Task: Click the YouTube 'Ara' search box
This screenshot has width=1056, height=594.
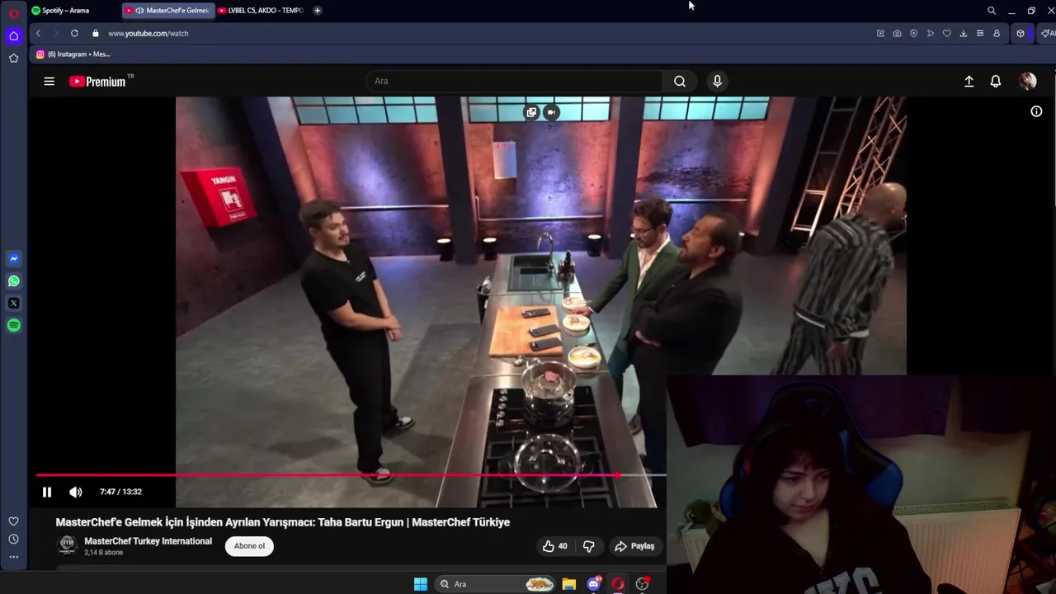Action: (x=516, y=81)
